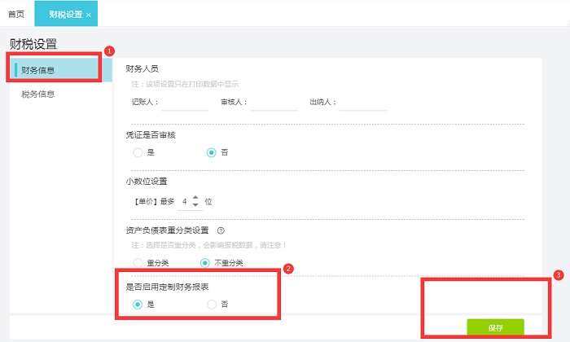The image size is (570, 342).
Task: Click red number 1 marker near 财务信息
Action: [109, 50]
